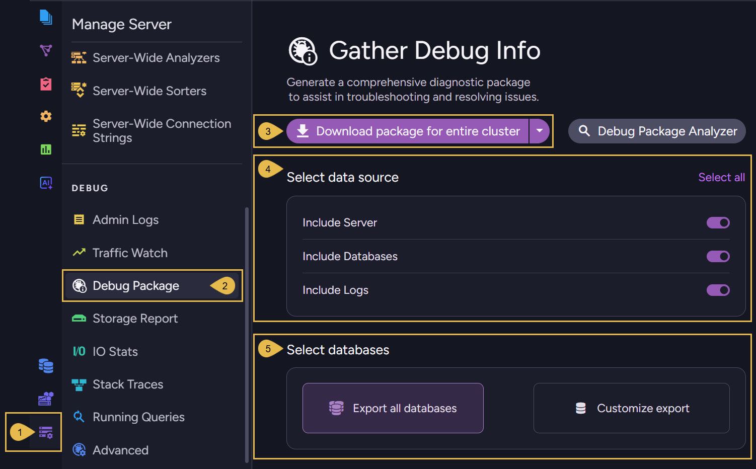Viewport: 756px width, 469px height.
Task: Click the Storage Report drive icon
Action: (79, 319)
